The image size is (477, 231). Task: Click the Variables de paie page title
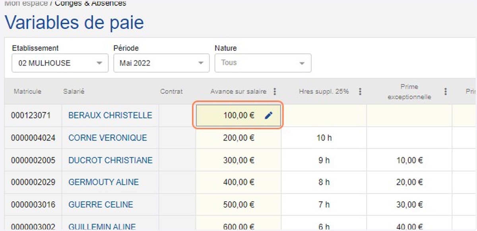74,23
